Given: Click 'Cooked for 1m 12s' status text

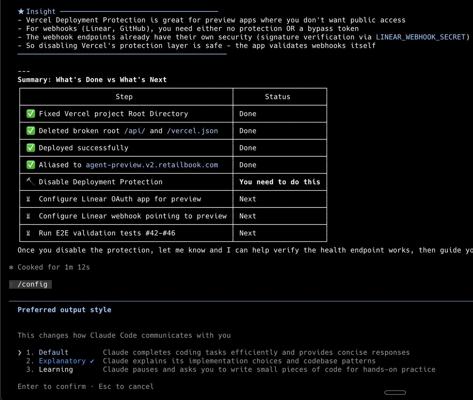Looking at the screenshot, I should (54, 267).
